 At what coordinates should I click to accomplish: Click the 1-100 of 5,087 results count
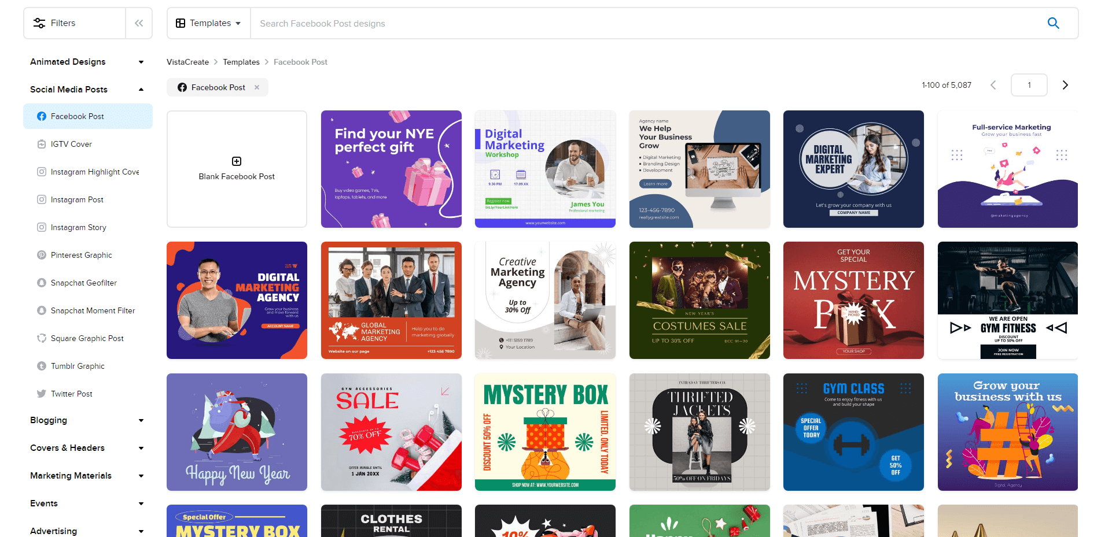pos(947,85)
